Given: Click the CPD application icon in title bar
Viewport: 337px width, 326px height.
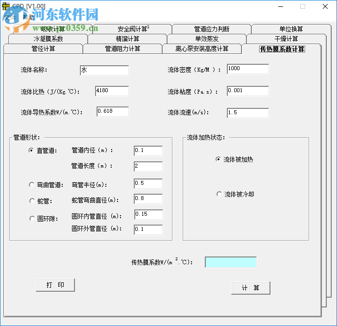Looking at the screenshot, I should point(5,6).
